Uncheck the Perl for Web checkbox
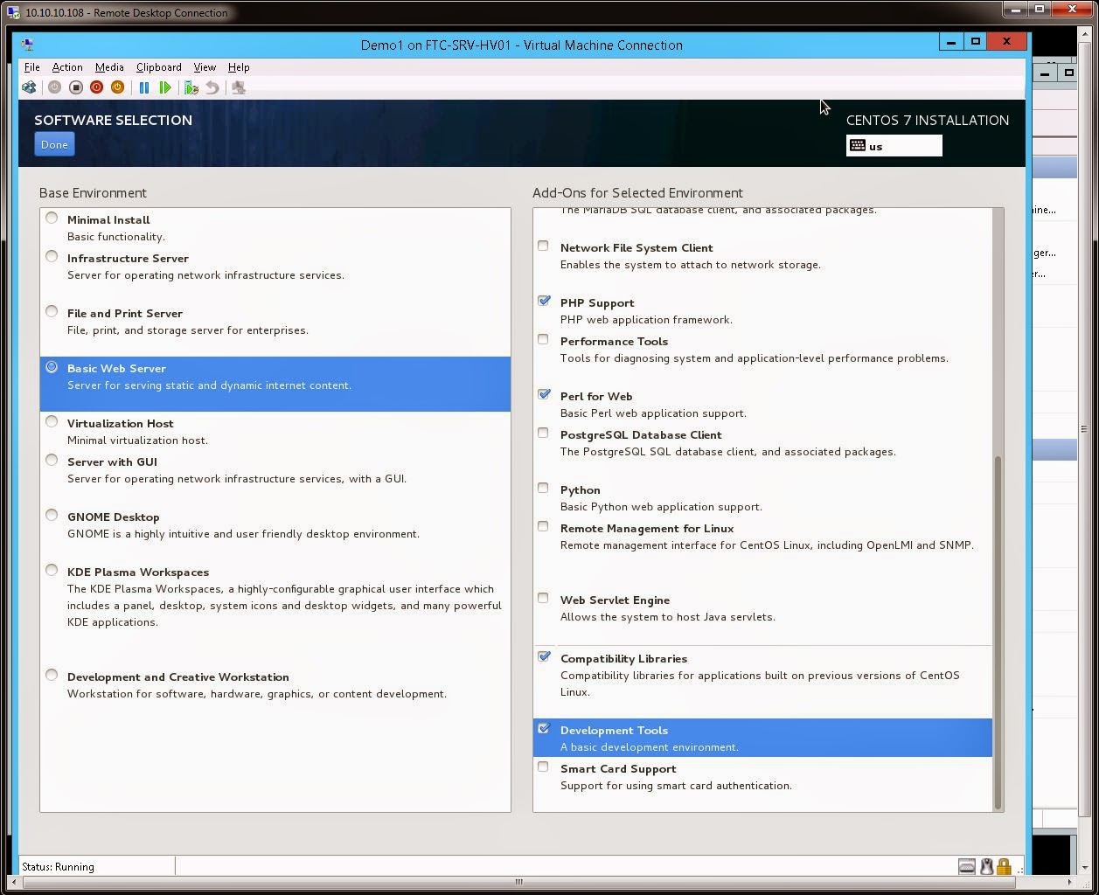 point(544,394)
